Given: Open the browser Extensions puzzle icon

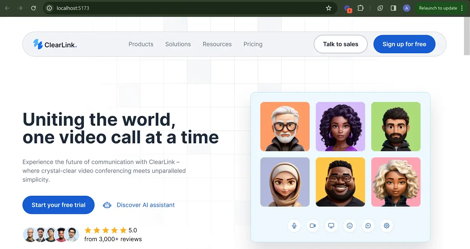Looking at the screenshot, I should click(360, 8).
